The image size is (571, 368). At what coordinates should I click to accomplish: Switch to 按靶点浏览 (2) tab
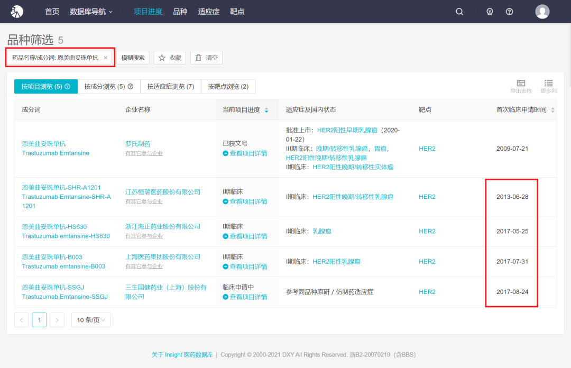(228, 86)
